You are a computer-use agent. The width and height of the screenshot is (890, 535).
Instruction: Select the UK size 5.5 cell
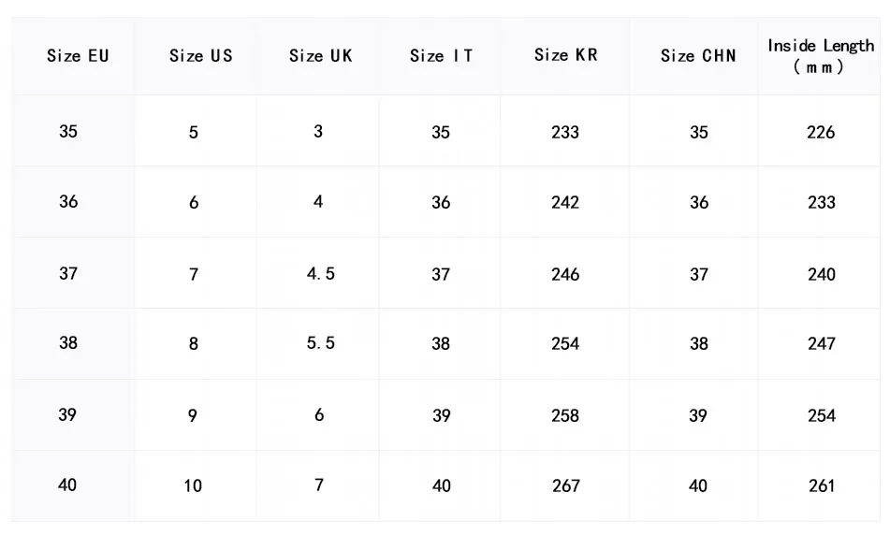320,343
